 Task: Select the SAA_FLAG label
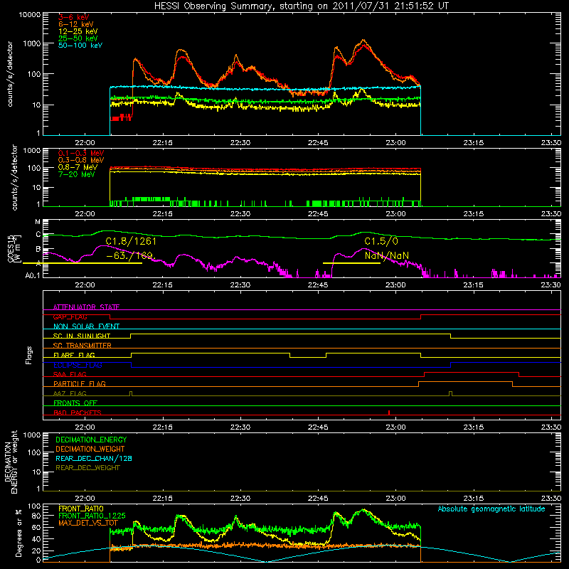[70, 374]
